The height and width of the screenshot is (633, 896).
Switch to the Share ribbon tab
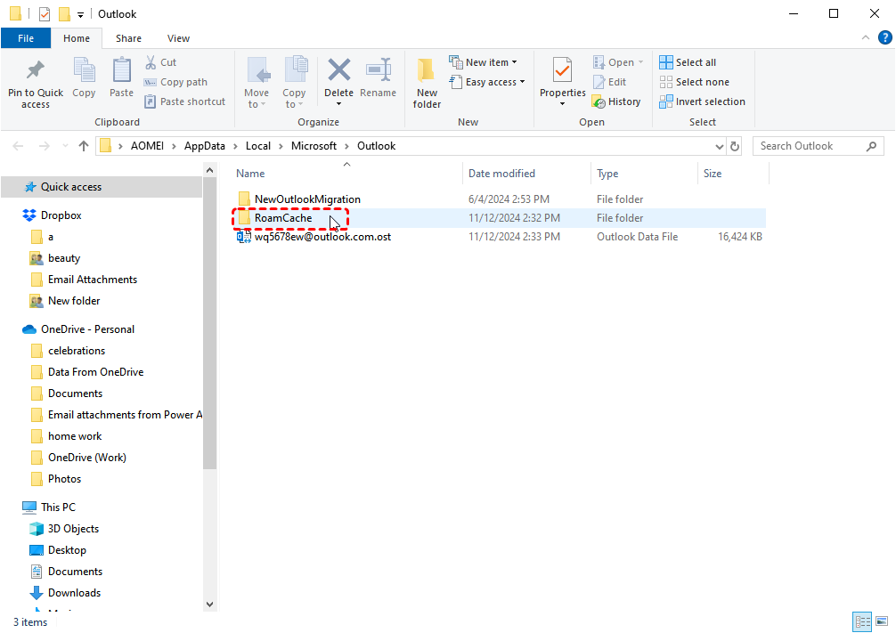[128, 38]
